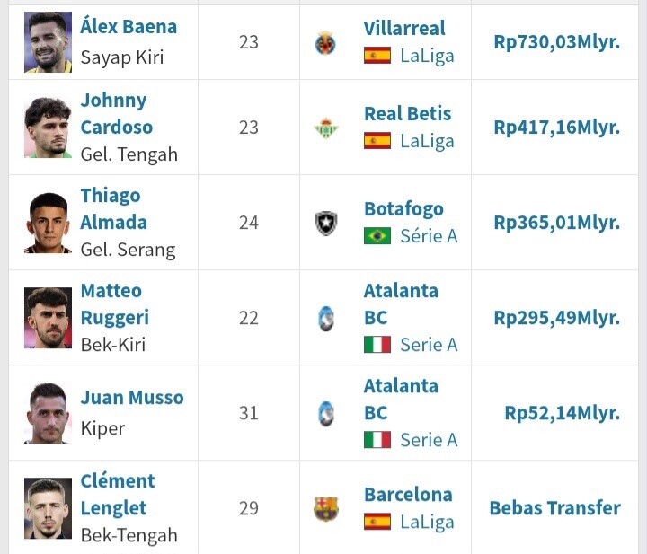
Task: Click the Rp52,14Mlyr. value link
Action: point(562,413)
